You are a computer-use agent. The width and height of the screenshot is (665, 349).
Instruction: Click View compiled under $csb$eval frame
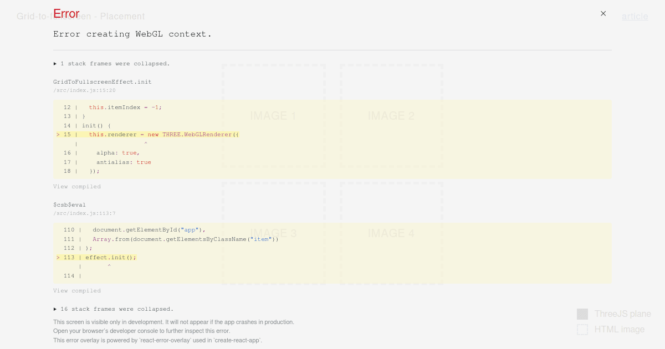[x=77, y=290]
